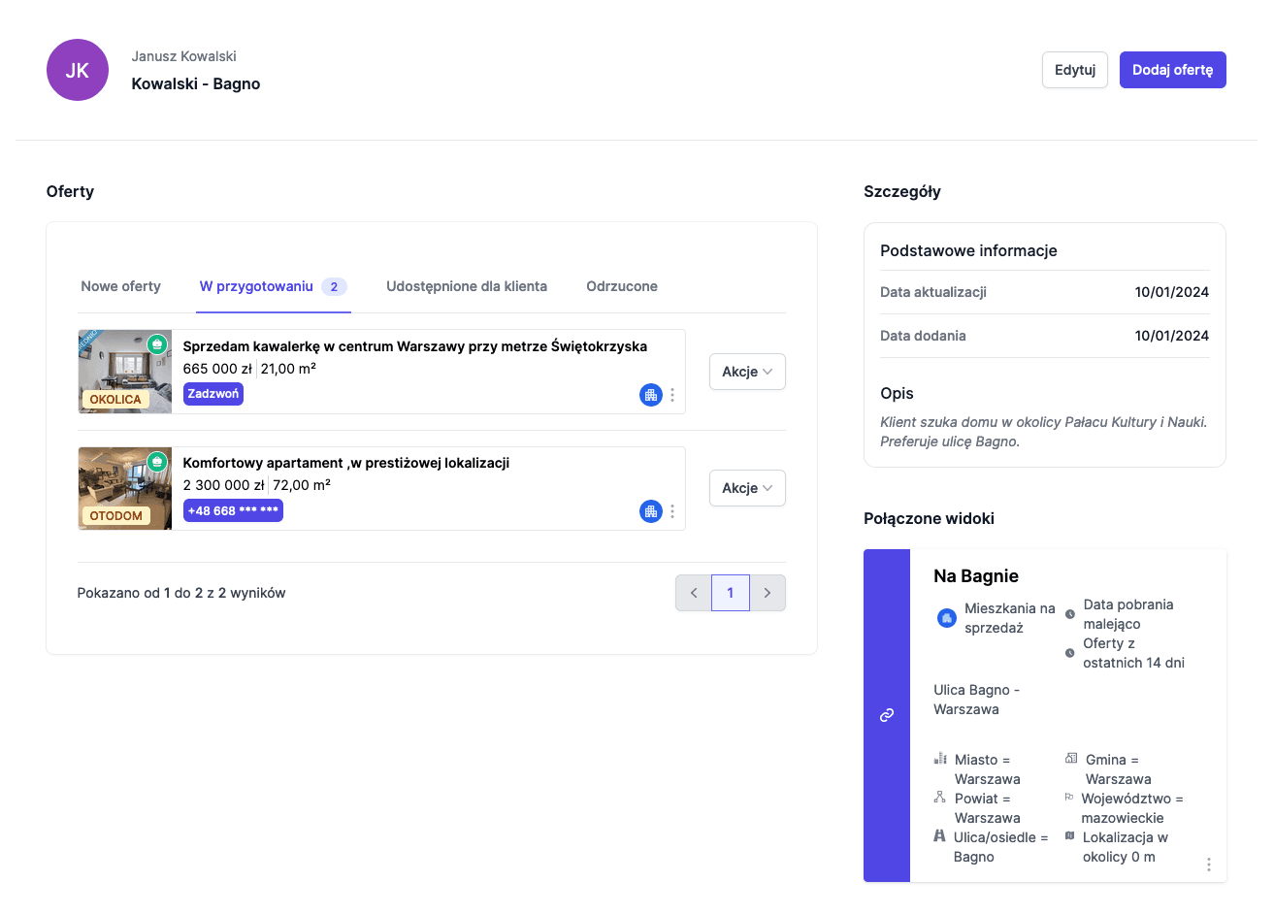Viewport: 1274px width, 914px height.
Task: Click the chain link icon on Na Bagnie
Action: [x=886, y=715]
